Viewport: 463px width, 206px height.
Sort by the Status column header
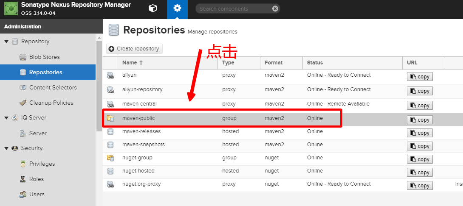tap(353, 63)
